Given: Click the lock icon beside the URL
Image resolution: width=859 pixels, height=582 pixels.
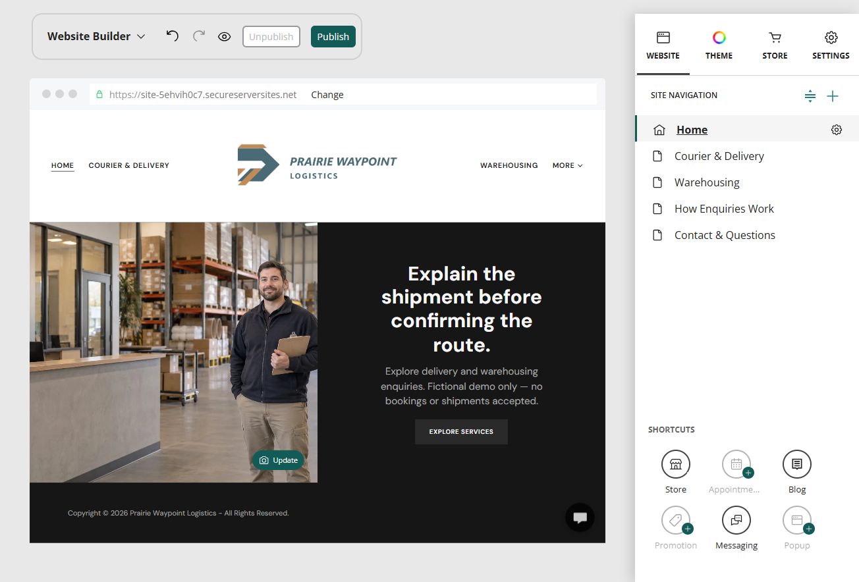Looking at the screenshot, I should 99,95.
